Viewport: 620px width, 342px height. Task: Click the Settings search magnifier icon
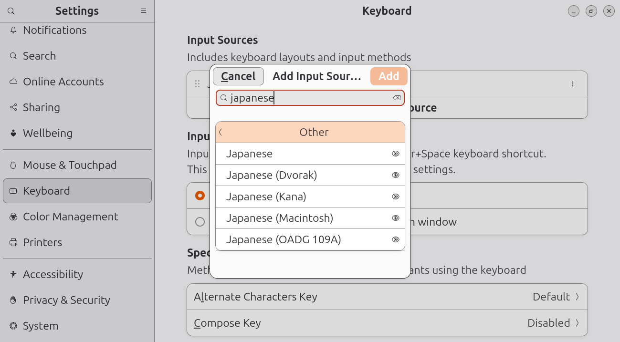tap(11, 11)
